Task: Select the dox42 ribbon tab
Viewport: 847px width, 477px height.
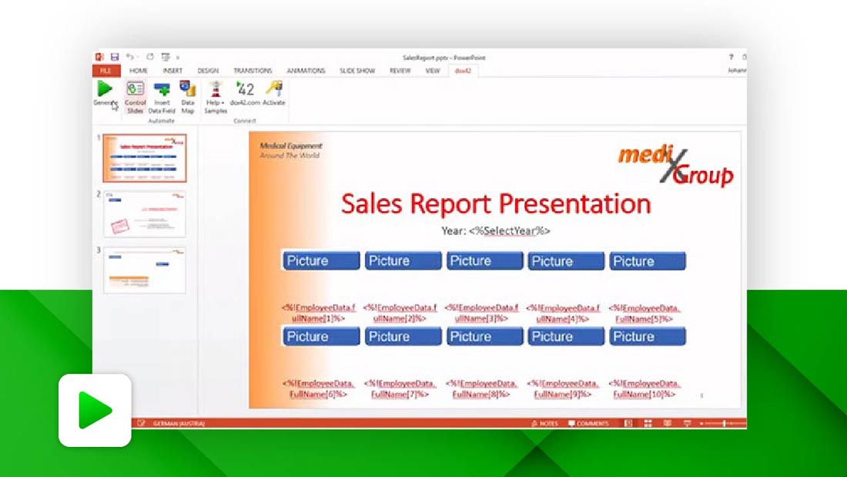Action: [463, 71]
